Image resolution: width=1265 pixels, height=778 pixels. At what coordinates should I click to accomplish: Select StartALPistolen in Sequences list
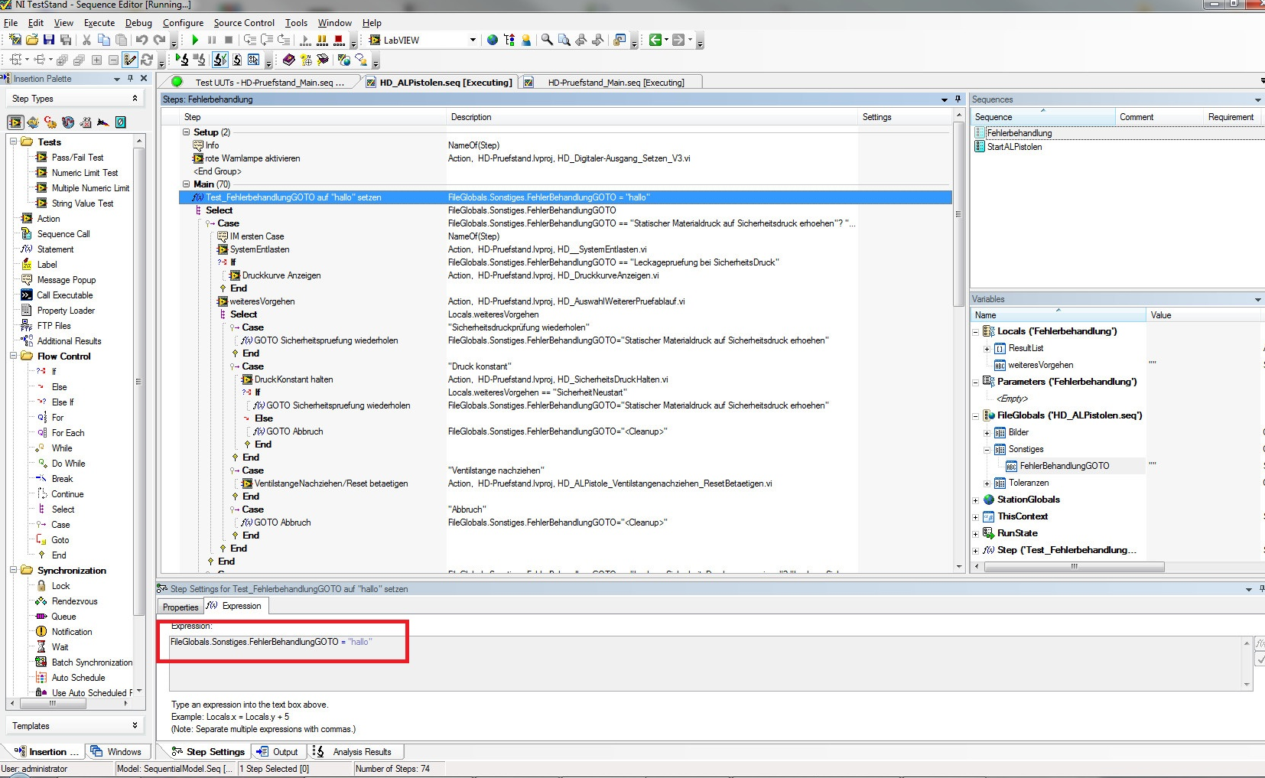[1014, 147]
